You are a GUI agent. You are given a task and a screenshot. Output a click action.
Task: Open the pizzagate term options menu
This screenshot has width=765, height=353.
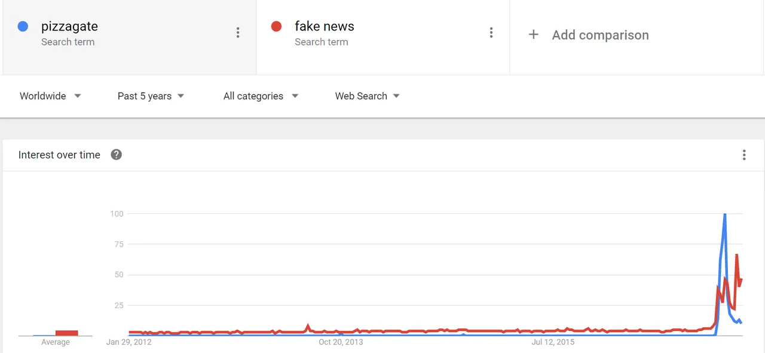click(238, 33)
